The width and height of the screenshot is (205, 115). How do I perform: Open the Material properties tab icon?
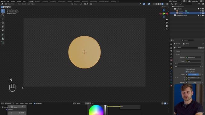pos(171,86)
